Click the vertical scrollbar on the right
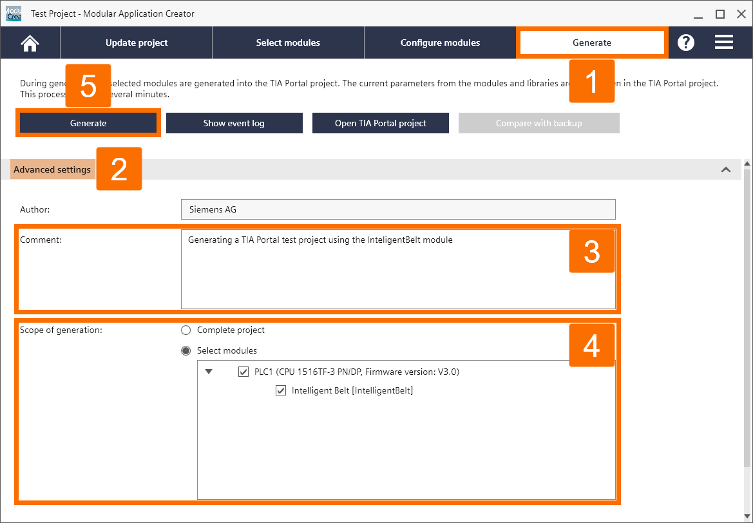This screenshot has width=753, height=523. [x=748, y=322]
